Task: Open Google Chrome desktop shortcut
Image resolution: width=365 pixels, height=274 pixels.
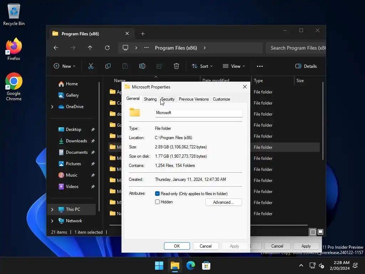Action: [14, 87]
